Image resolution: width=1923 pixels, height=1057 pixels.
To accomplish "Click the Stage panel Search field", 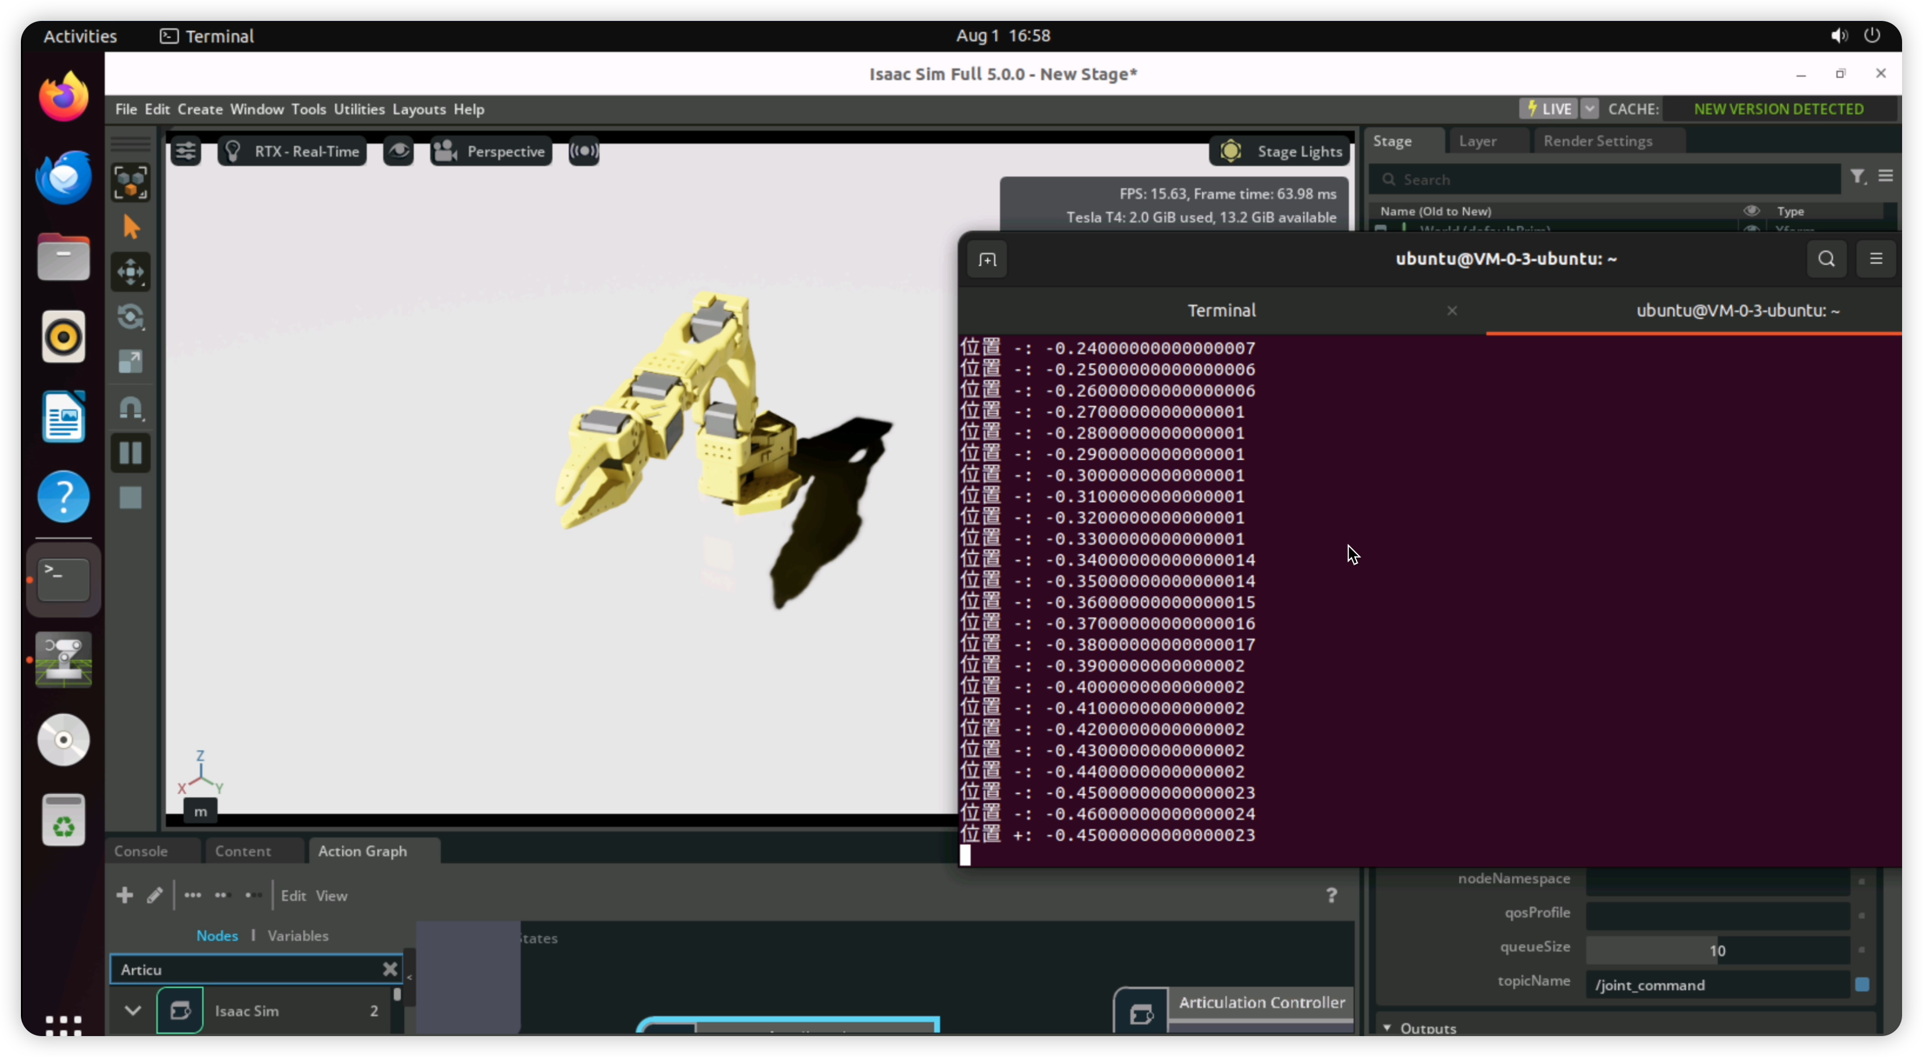I will click(x=1605, y=179).
